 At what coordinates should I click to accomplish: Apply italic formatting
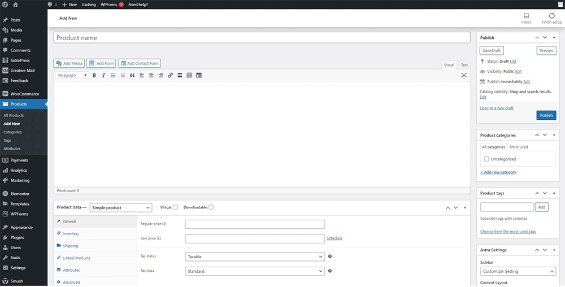[103, 75]
